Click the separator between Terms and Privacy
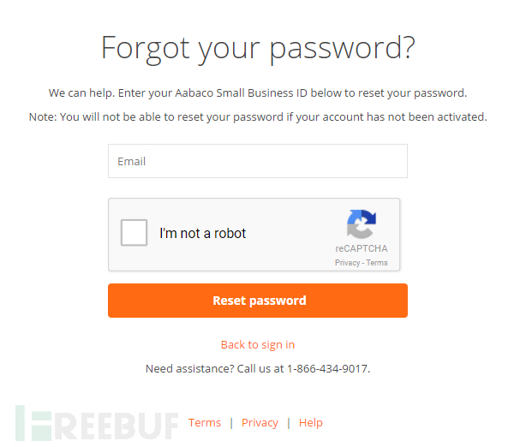 [231, 423]
